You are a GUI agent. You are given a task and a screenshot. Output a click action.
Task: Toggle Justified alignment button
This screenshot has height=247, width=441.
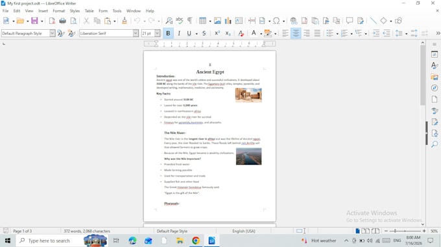tap(317, 34)
